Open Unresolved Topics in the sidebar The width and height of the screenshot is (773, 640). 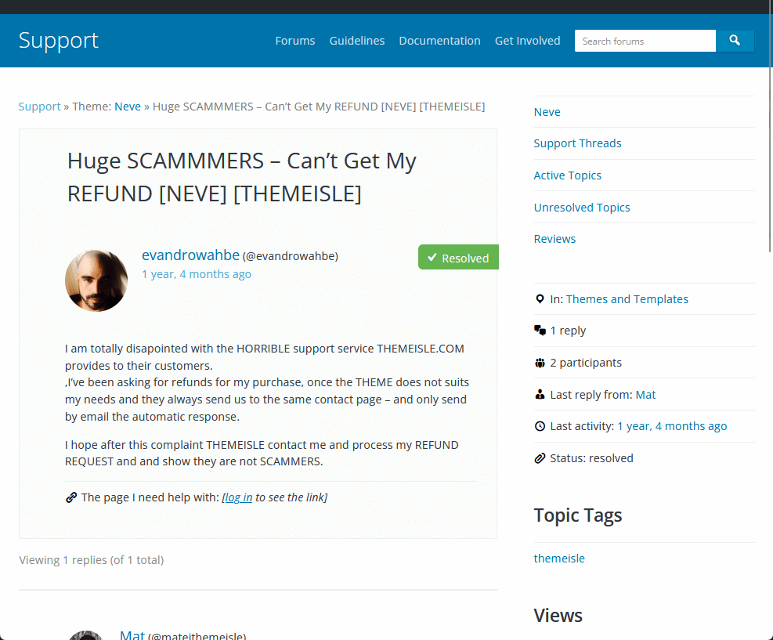(582, 208)
